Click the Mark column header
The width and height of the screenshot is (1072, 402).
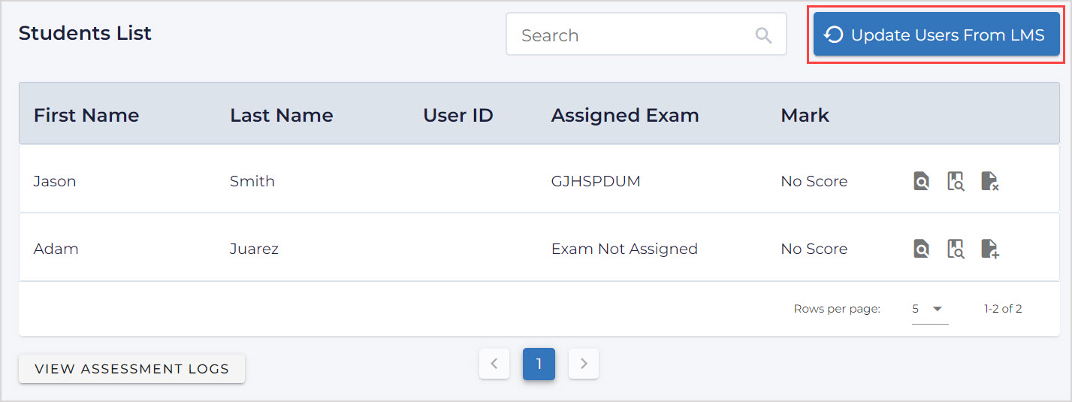click(x=805, y=115)
